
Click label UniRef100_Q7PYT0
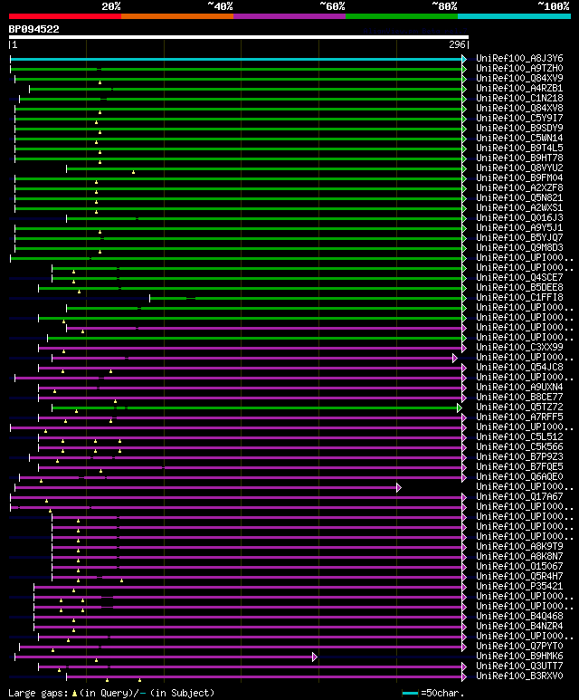pyautogui.click(x=519, y=647)
